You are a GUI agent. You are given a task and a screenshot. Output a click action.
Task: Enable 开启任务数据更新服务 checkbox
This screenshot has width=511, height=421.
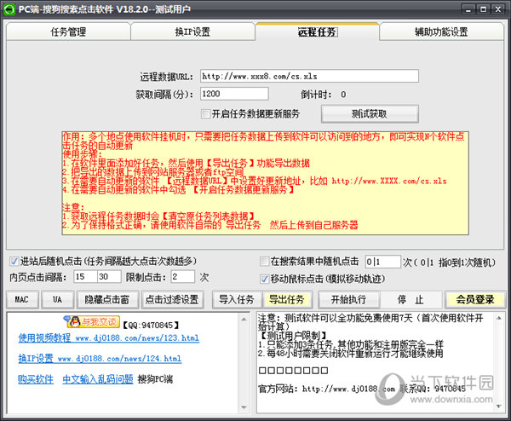click(205, 113)
